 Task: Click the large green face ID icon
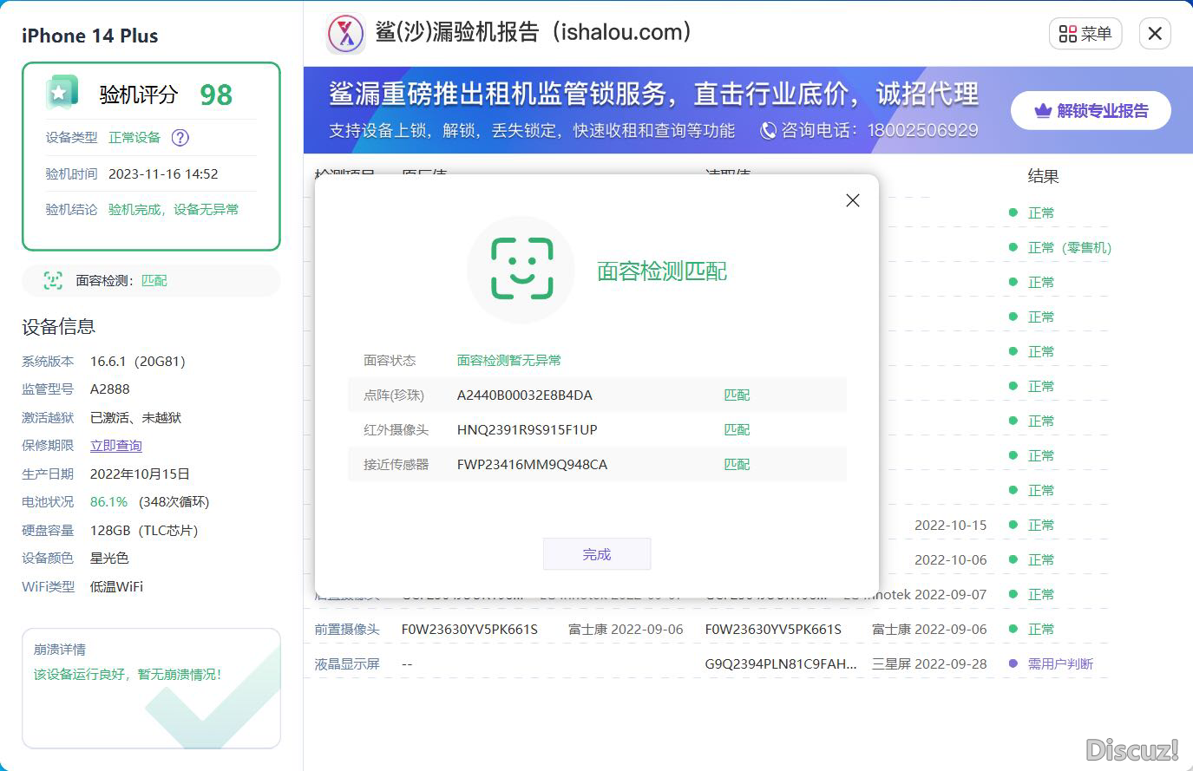click(521, 269)
